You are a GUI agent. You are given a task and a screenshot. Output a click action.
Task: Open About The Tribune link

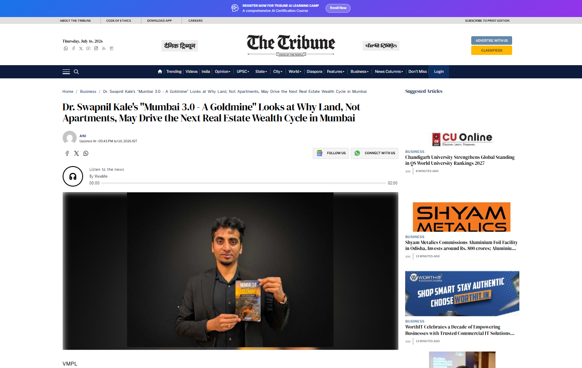pos(75,20)
